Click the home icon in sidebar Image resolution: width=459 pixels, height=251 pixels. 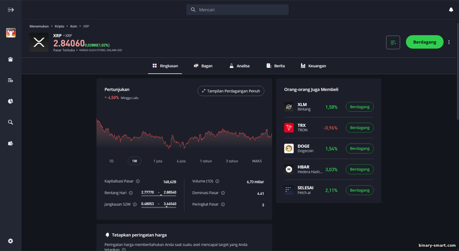coord(10,59)
